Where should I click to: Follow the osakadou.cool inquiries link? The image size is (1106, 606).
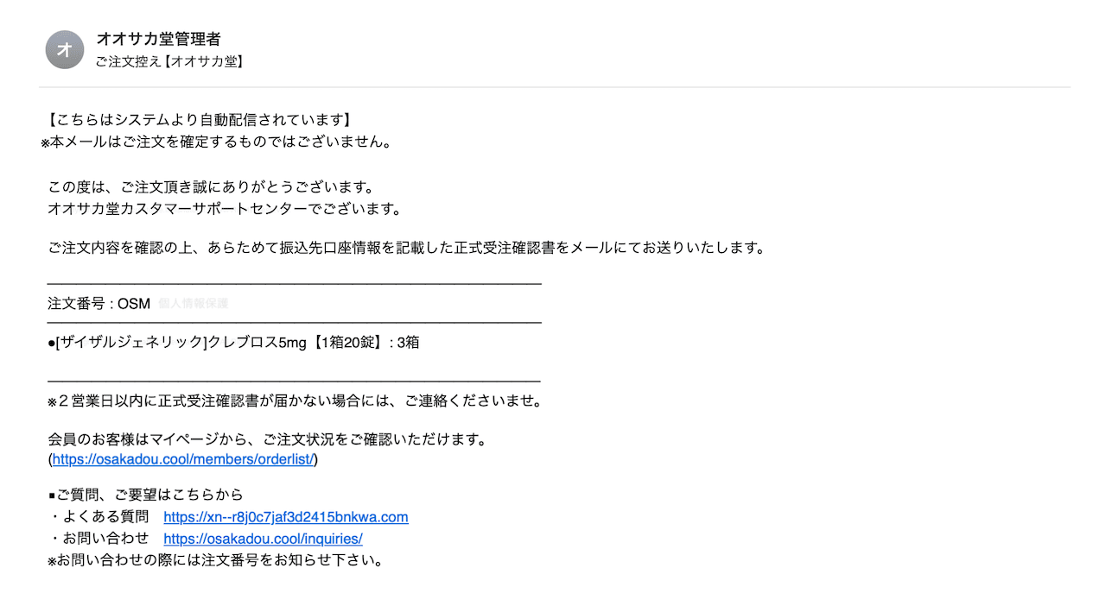263,539
